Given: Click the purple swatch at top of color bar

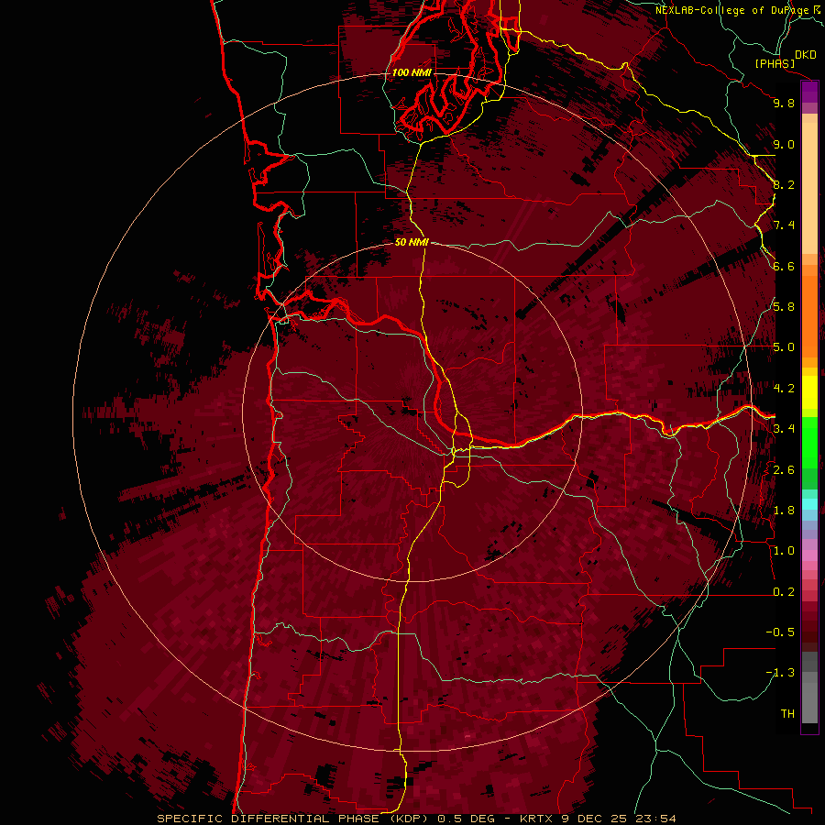Looking at the screenshot, I should [x=809, y=92].
